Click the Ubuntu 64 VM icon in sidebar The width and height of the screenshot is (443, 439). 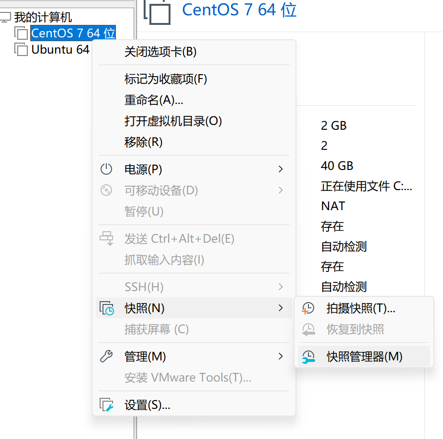(x=21, y=49)
